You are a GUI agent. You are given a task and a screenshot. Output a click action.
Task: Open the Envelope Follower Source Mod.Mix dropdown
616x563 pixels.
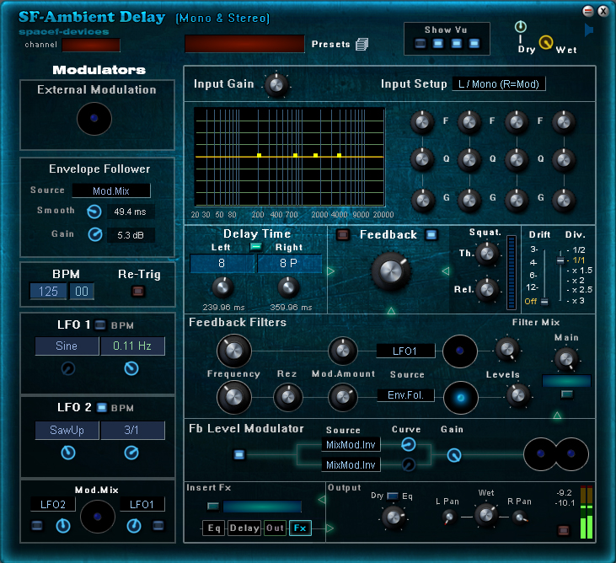(x=111, y=191)
